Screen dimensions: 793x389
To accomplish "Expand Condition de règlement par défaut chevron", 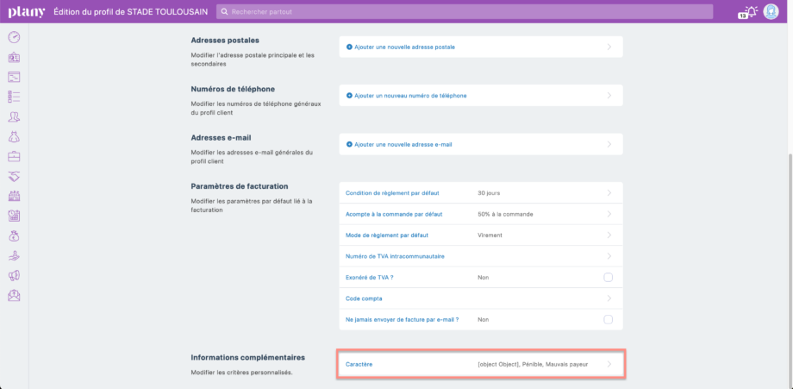I will tap(609, 193).
